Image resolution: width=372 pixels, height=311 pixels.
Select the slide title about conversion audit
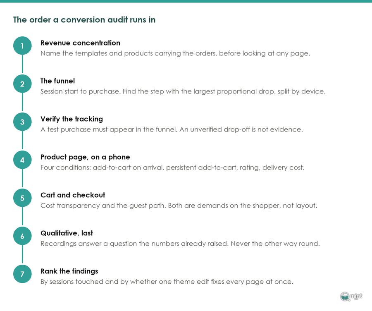click(x=84, y=20)
